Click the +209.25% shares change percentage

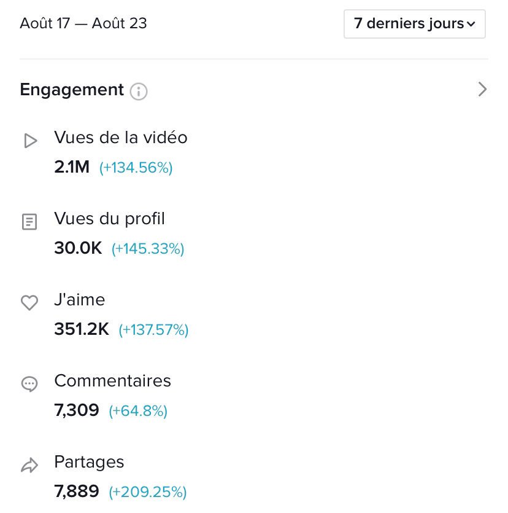click(148, 492)
